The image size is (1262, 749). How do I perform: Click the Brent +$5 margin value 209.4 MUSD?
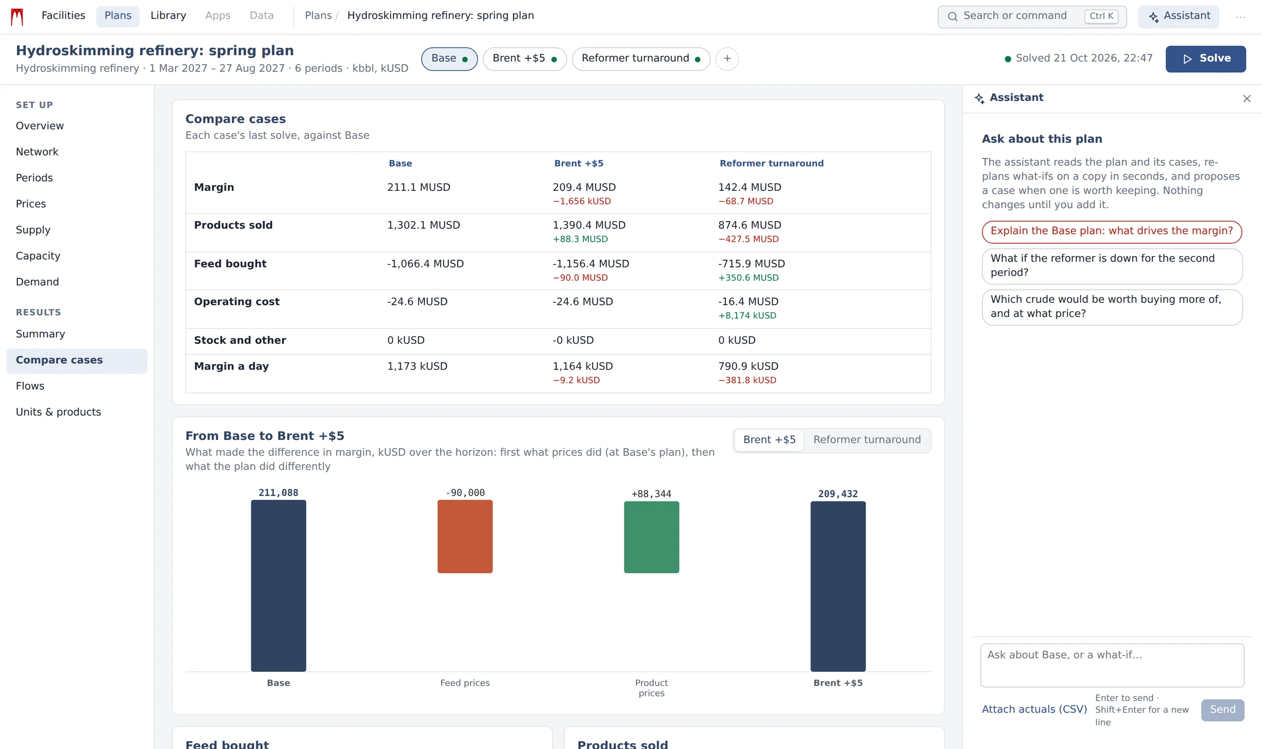(x=584, y=188)
